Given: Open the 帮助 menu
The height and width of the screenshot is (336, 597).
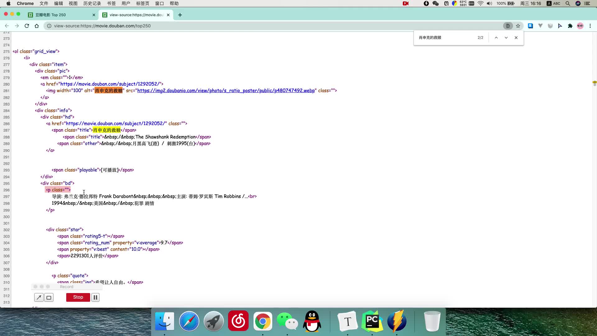Looking at the screenshot, I should [174, 3].
